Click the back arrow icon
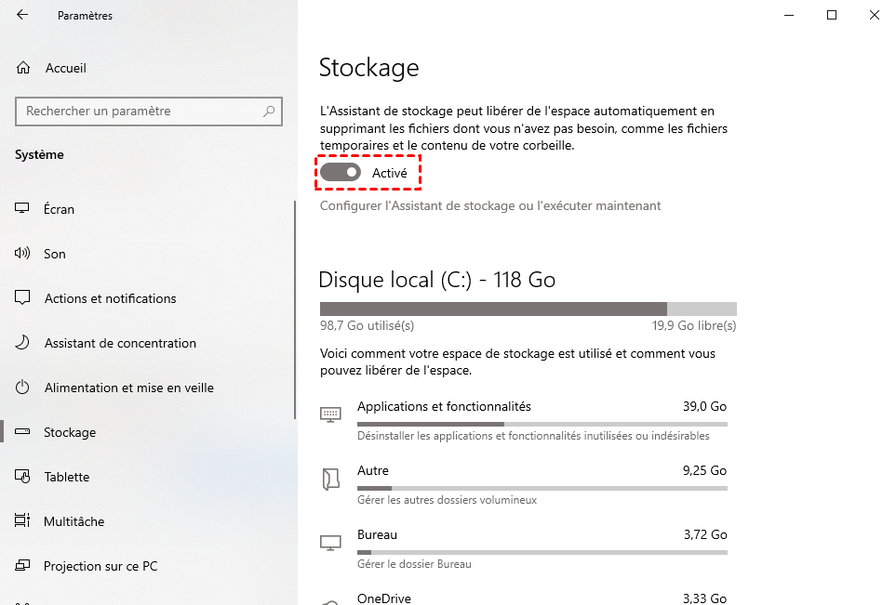 coord(22,15)
